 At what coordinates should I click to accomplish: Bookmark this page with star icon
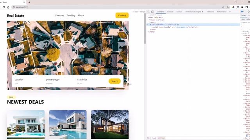(228, 7)
